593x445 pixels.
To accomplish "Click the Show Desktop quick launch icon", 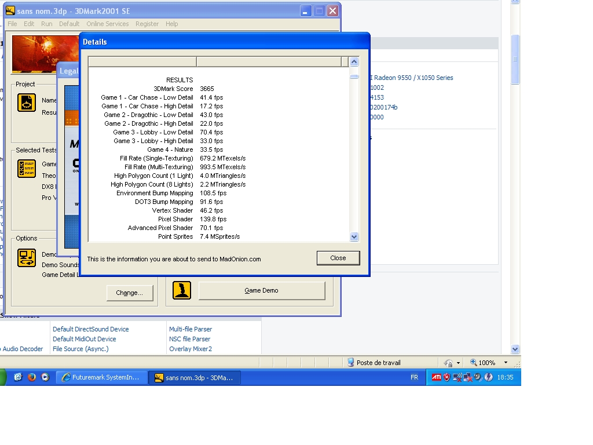I will click(x=18, y=377).
